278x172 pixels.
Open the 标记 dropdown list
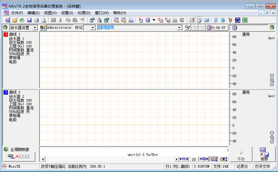click(x=92, y=27)
